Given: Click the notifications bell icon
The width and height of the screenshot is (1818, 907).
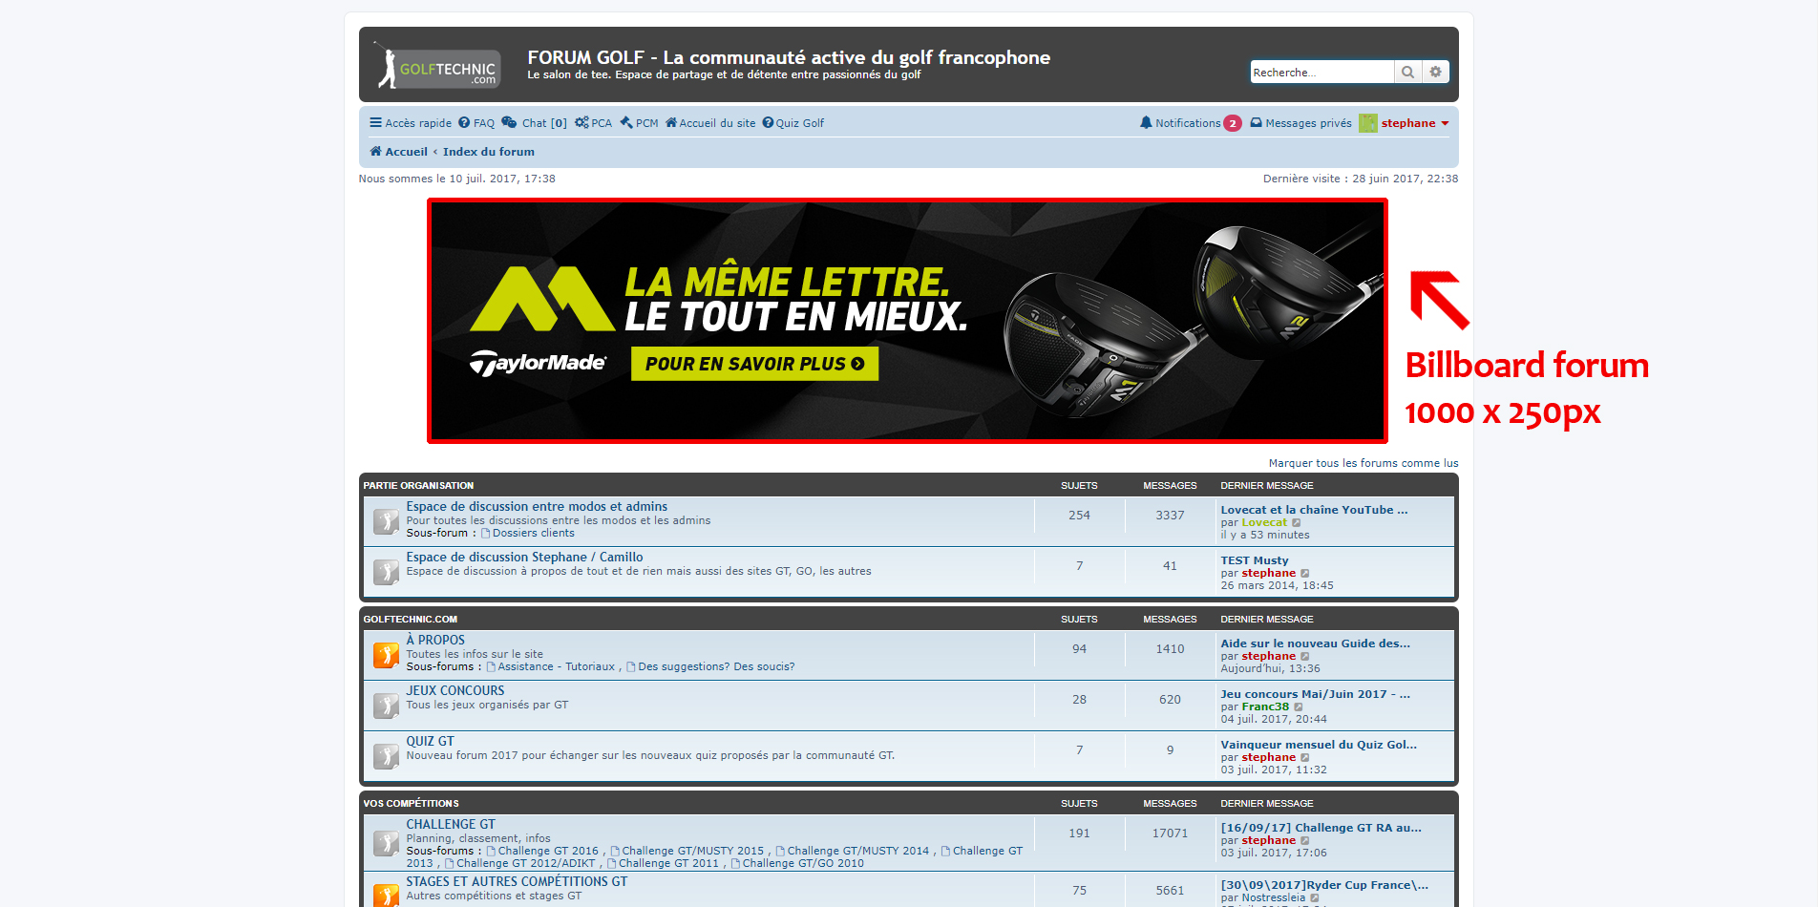Looking at the screenshot, I should (x=1146, y=123).
